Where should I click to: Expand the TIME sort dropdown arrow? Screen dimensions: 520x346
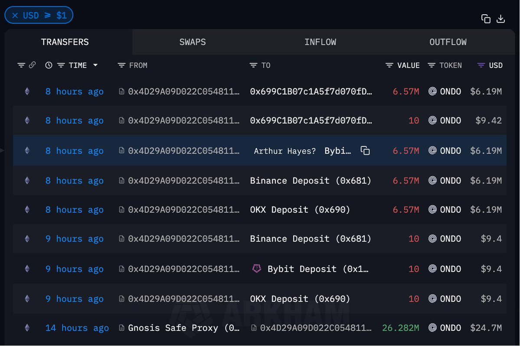tap(95, 65)
